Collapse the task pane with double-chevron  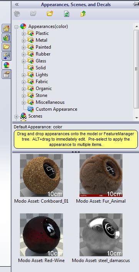tap(17, 5)
